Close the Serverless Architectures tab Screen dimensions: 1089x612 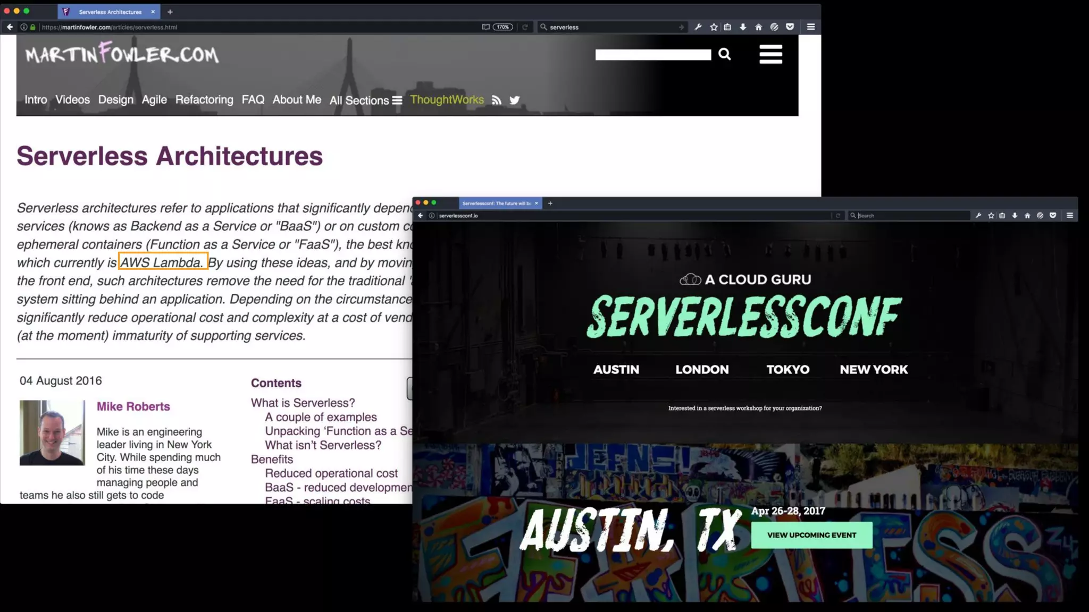point(153,12)
